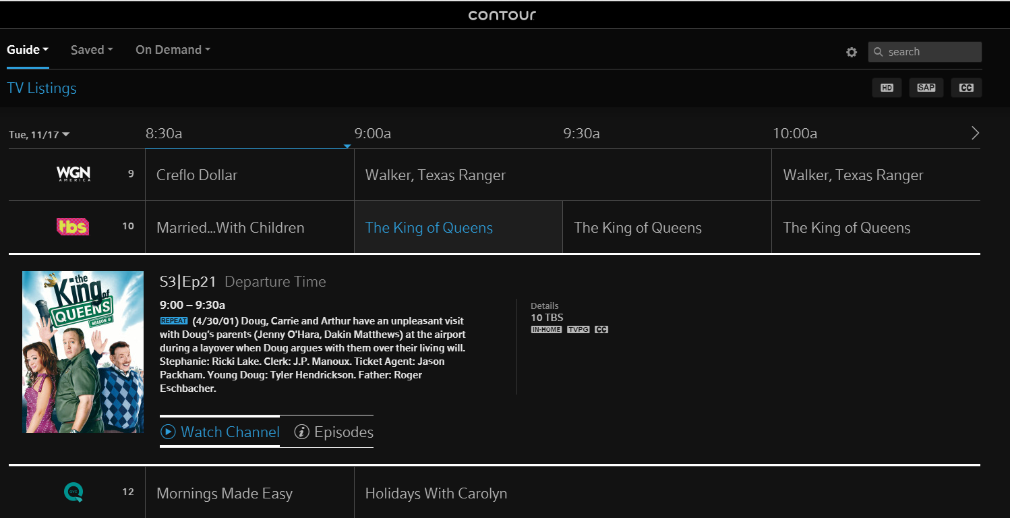
Task: Click the TBS channel logo
Action: [72, 227]
